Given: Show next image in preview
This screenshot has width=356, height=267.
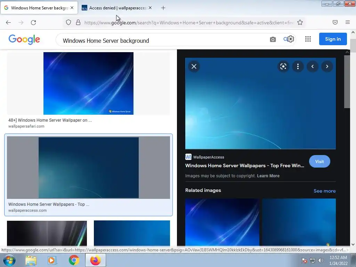Looking at the screenshot, I should [327, 66].
